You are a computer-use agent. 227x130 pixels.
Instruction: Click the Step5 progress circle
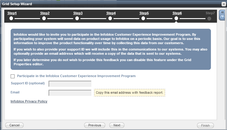click(x=143, y=18)
